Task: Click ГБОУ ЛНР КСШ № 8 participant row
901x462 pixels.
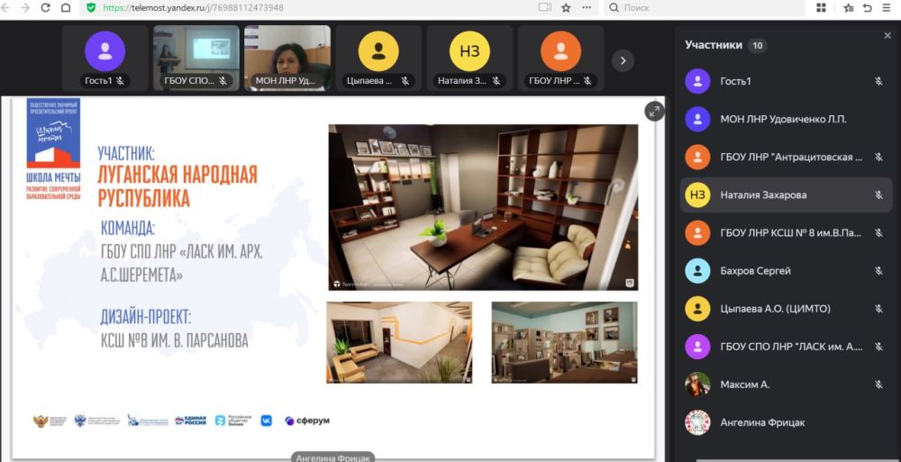Action: pos(786,232)
